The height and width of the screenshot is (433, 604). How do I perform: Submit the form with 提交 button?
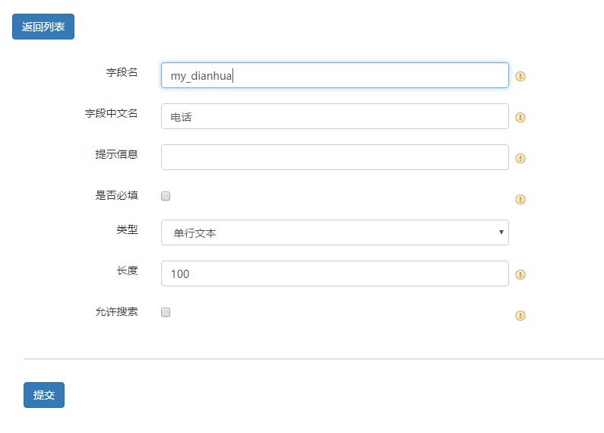click(44, 395)
